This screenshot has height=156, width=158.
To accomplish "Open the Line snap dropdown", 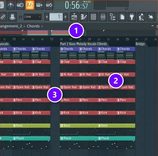I will [x=33, y=17].
